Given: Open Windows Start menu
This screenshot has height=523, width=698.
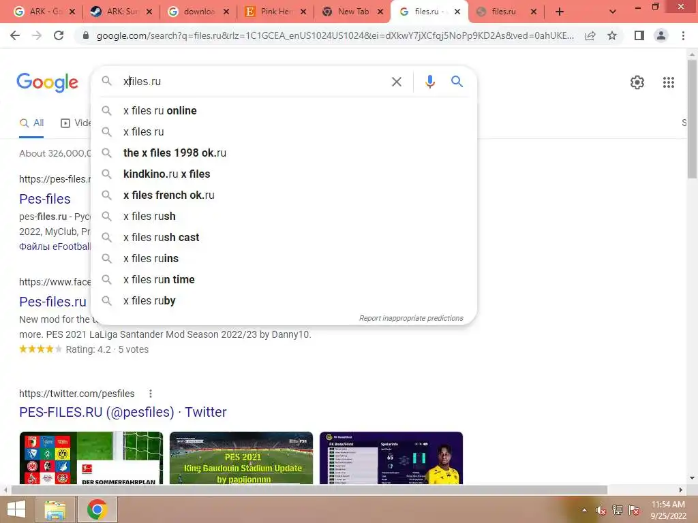Looking at the screenshot, I should [16, 509].
